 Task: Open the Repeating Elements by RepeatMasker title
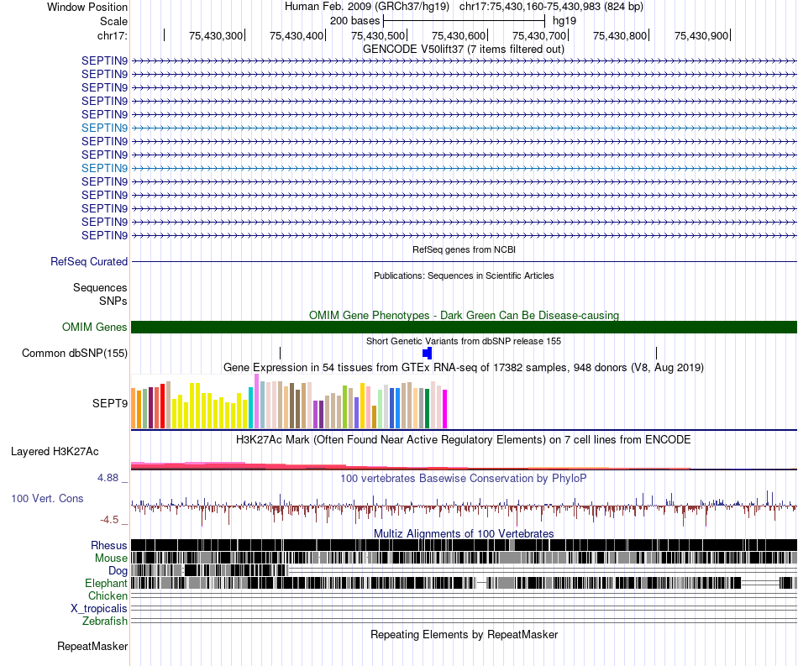pyautogui.click(x=464, y=635)
